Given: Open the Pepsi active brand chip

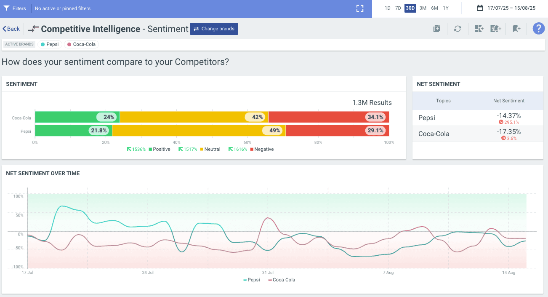Looking at the screenshot, I should click(50, 44).
